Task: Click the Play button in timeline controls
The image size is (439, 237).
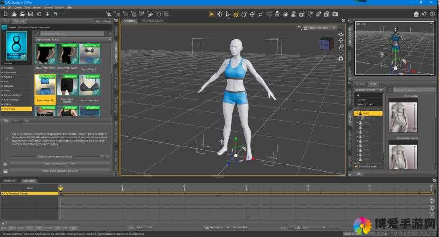Action: coord(228,228)
